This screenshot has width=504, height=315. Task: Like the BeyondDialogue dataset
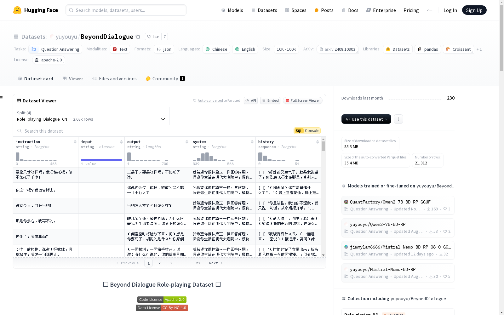tap(153, 37)
